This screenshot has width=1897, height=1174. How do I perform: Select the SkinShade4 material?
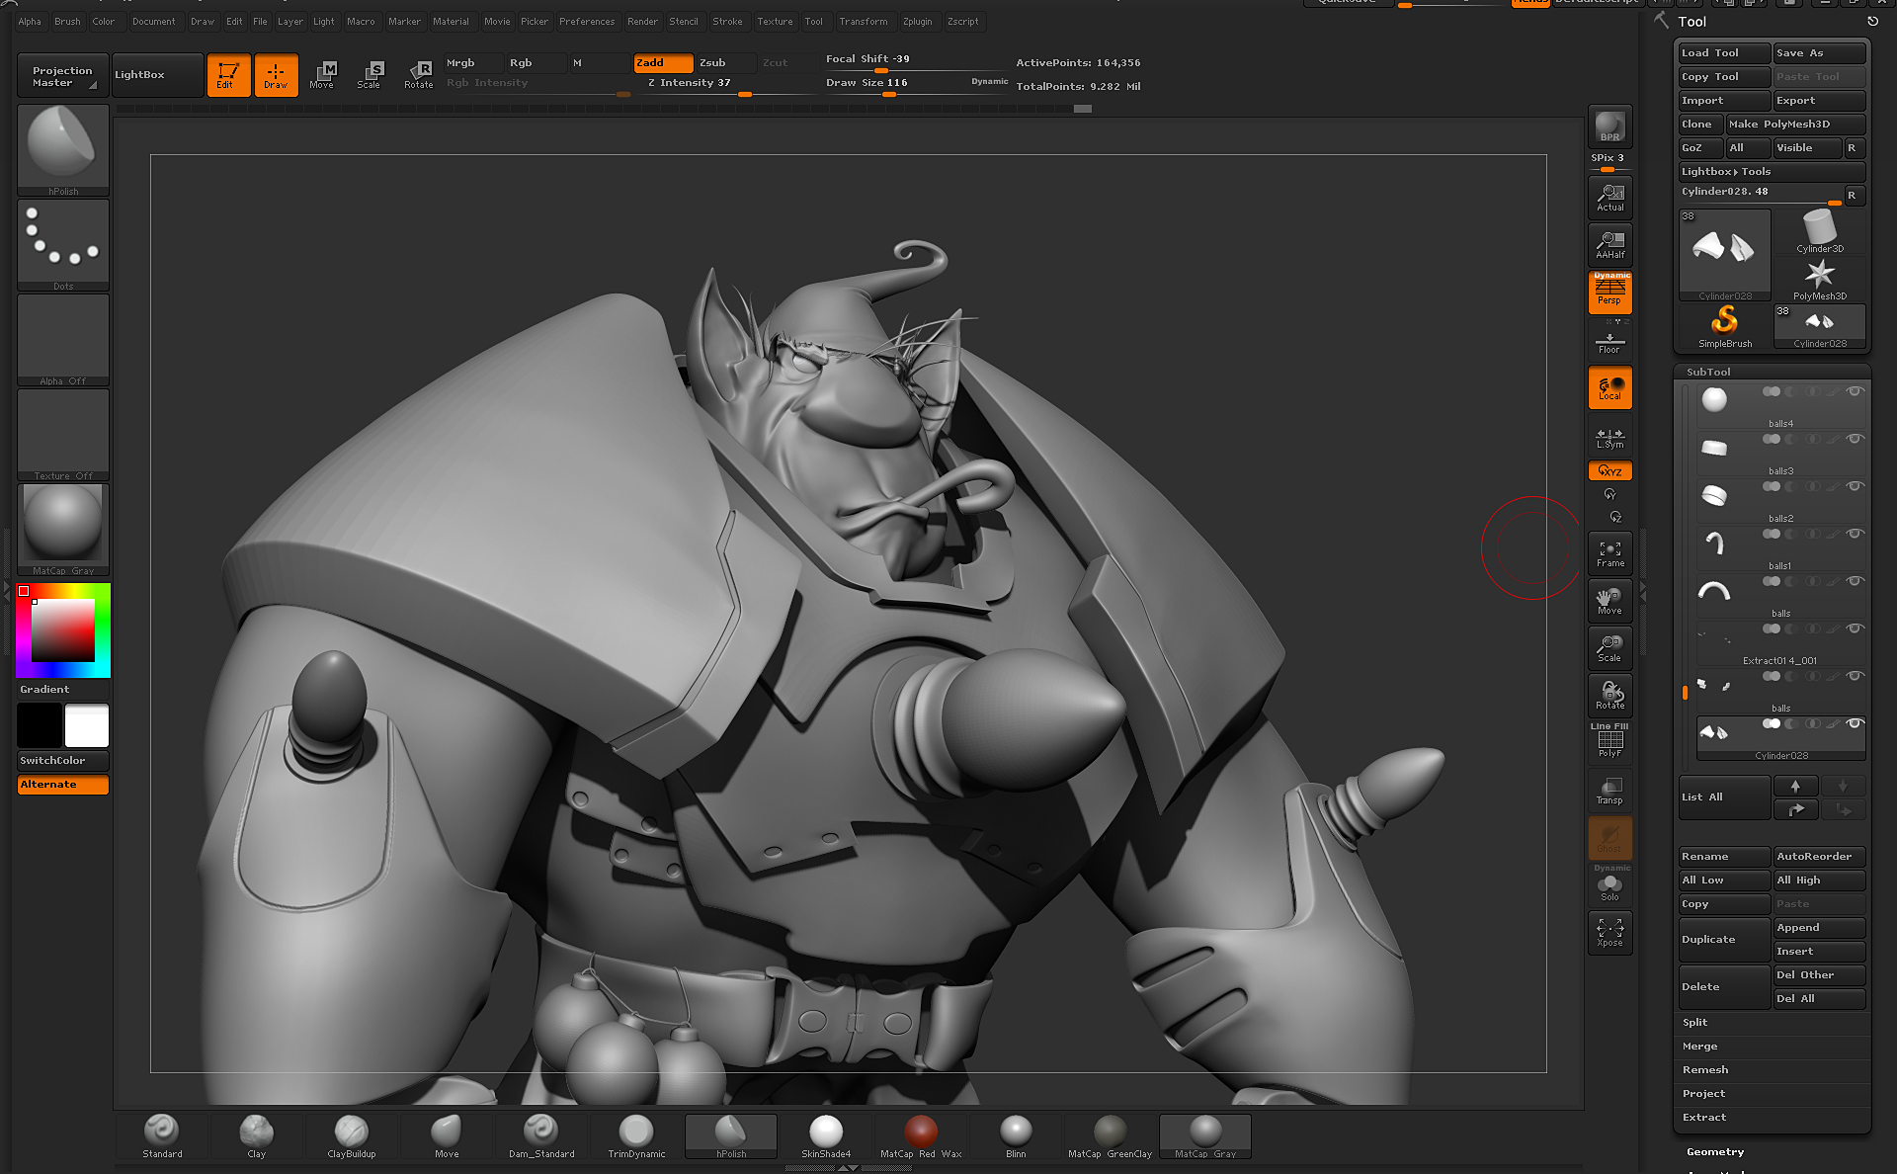826,1135
